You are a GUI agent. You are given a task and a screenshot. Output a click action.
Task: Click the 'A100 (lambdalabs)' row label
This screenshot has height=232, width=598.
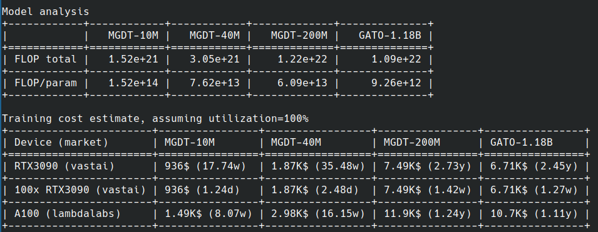coord(67,214)
